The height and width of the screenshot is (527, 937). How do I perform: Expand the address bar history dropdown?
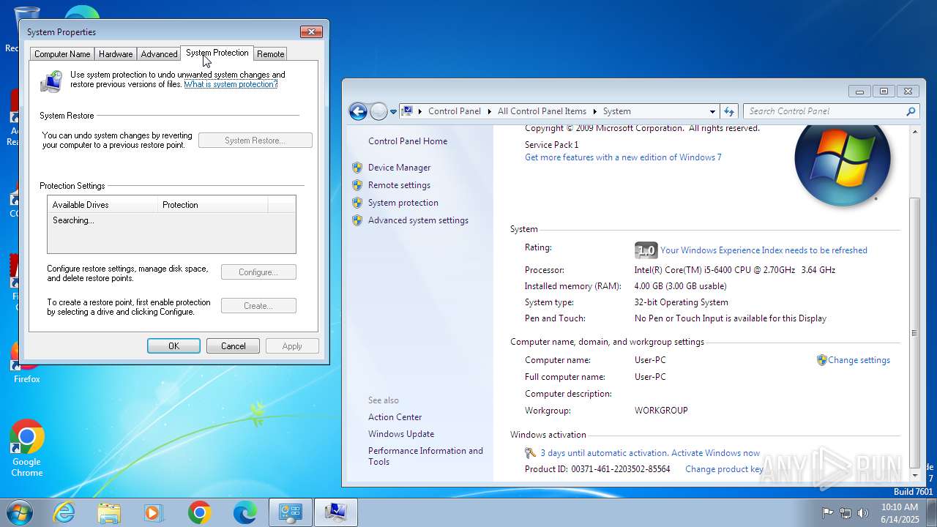[712, 111]
